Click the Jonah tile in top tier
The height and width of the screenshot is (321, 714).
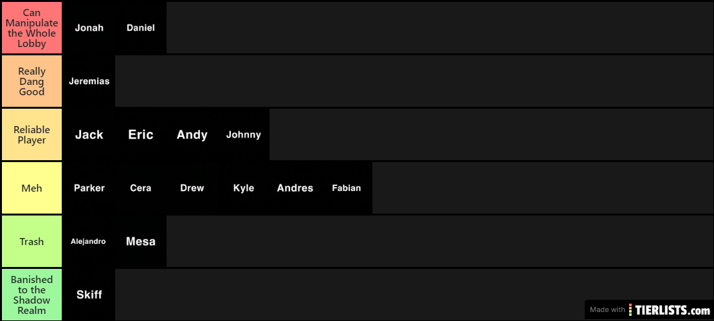(89, 28)
